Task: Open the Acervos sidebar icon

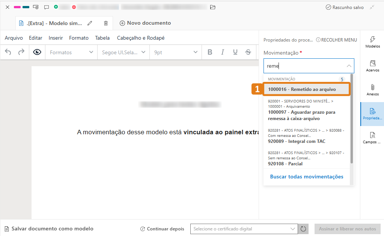Action: click(x=372, y=66)
